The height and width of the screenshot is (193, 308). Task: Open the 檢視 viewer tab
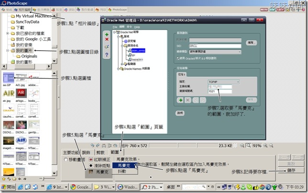pos(7,10)
